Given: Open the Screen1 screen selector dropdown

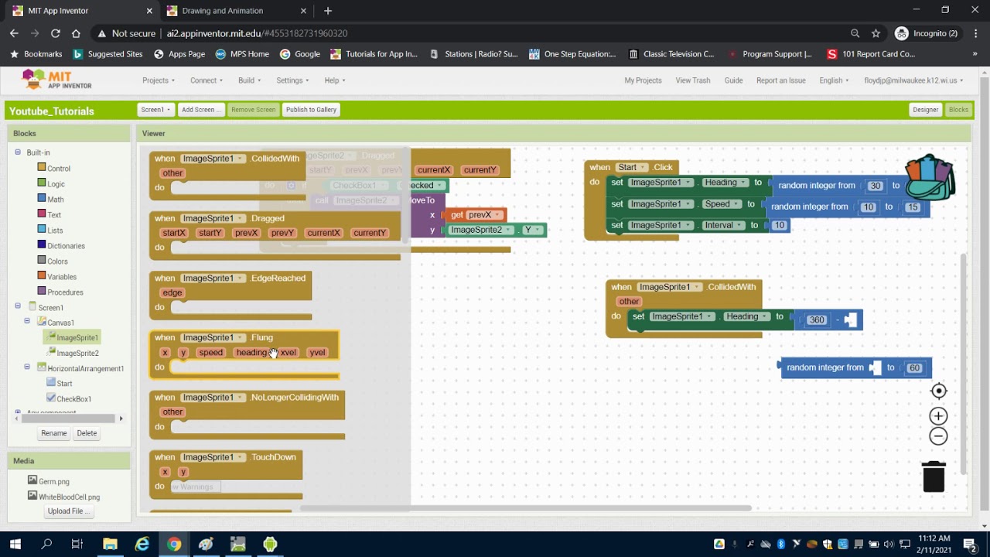Looking at the screenshot, I should pyautogui.click(x=155, y=110).
